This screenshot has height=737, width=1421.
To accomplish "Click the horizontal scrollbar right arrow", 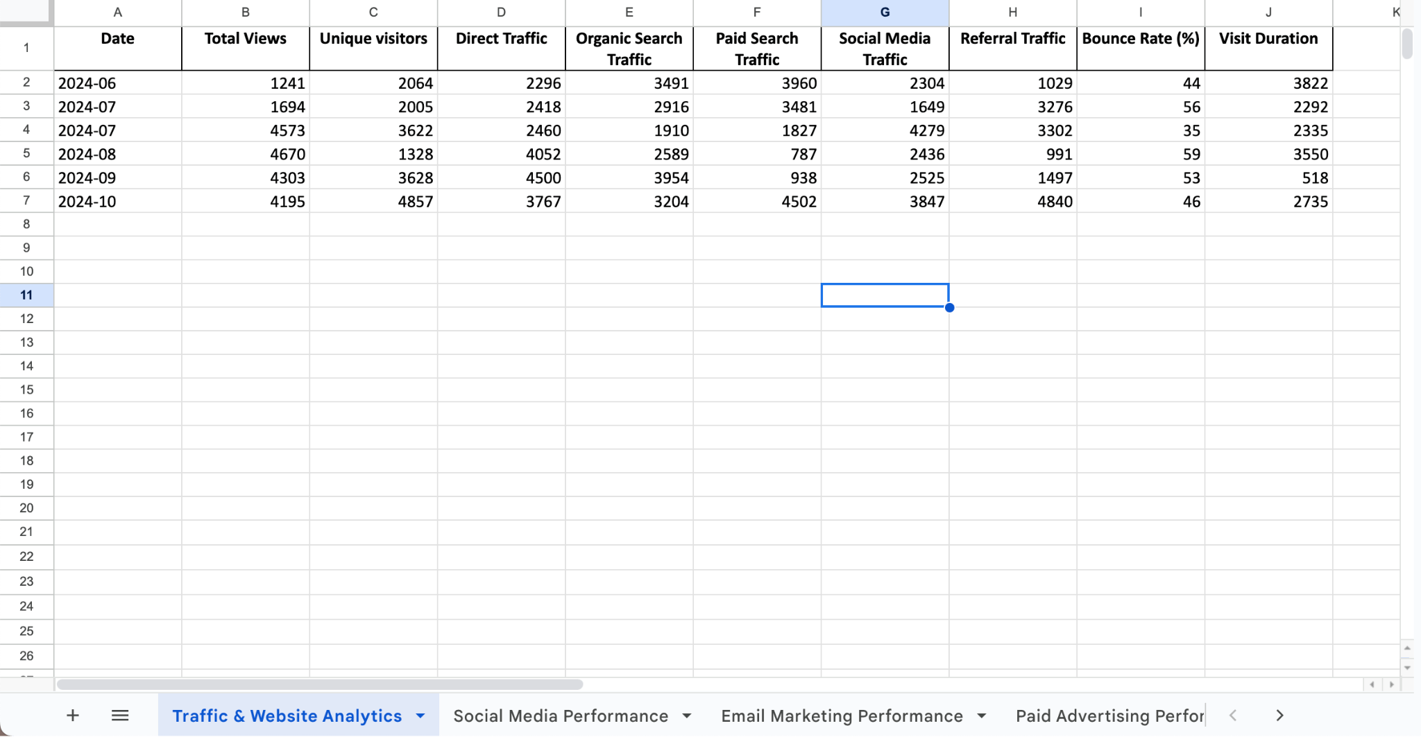I will pos(1392,684).
